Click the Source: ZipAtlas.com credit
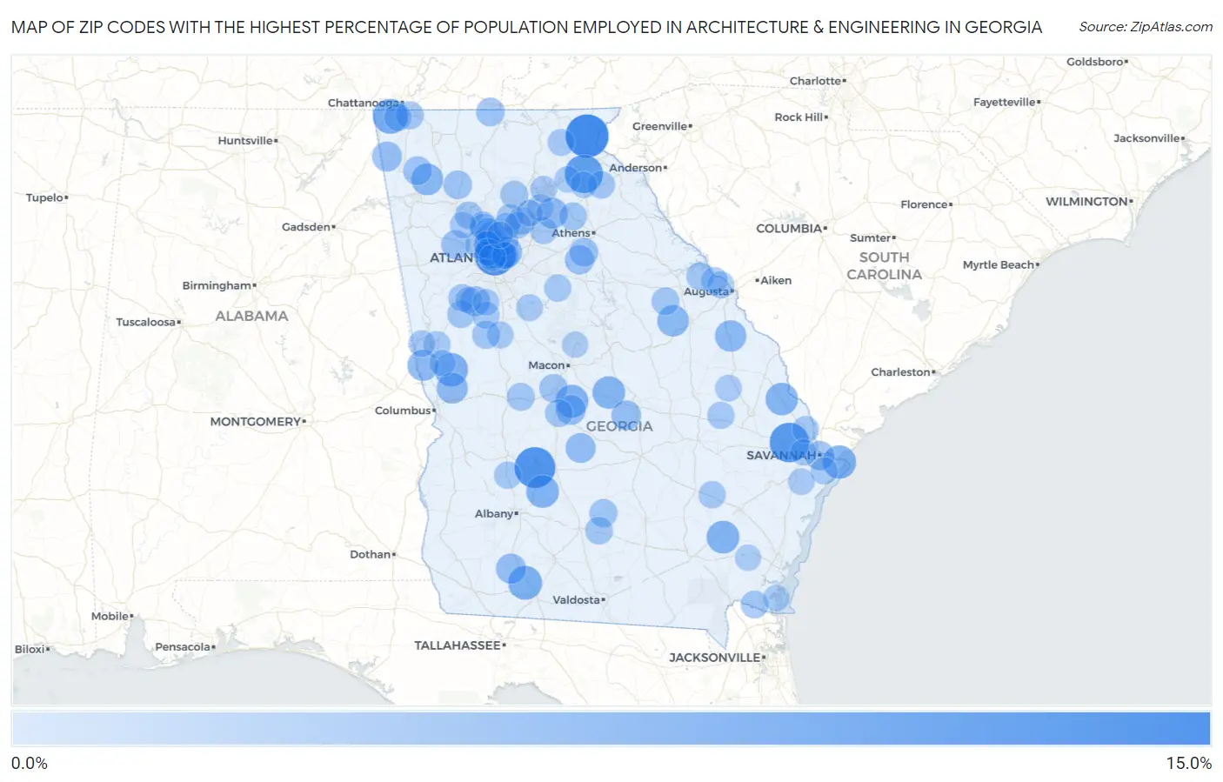Screen dimensions: 1223x782 coord(1146,27)
